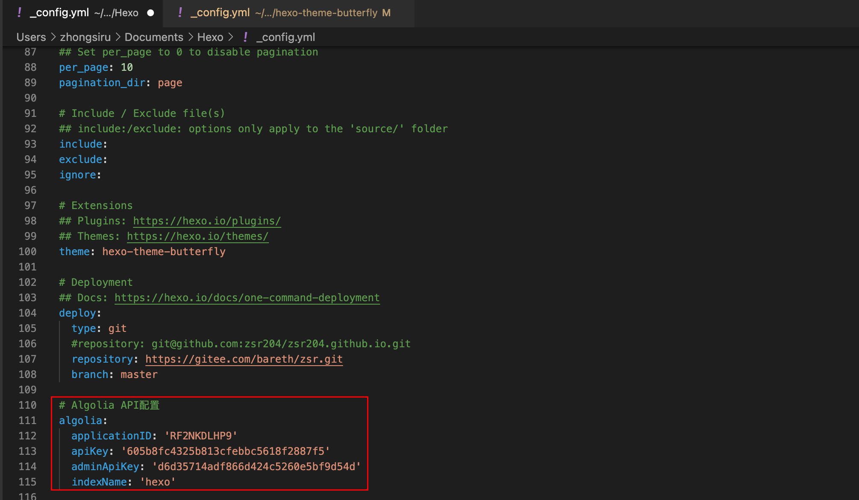Viewport: 859px width, 500px height.
Task: Click the apiKey value string
Action: 226,451
